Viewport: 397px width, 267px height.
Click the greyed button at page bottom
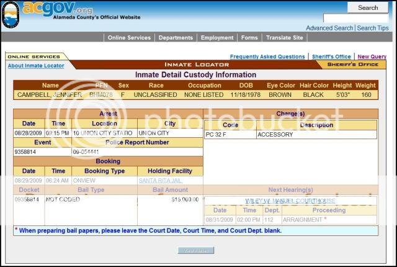click(x=196, y=250)
